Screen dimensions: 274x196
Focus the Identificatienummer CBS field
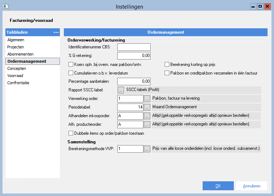click(x=134, y=47)
